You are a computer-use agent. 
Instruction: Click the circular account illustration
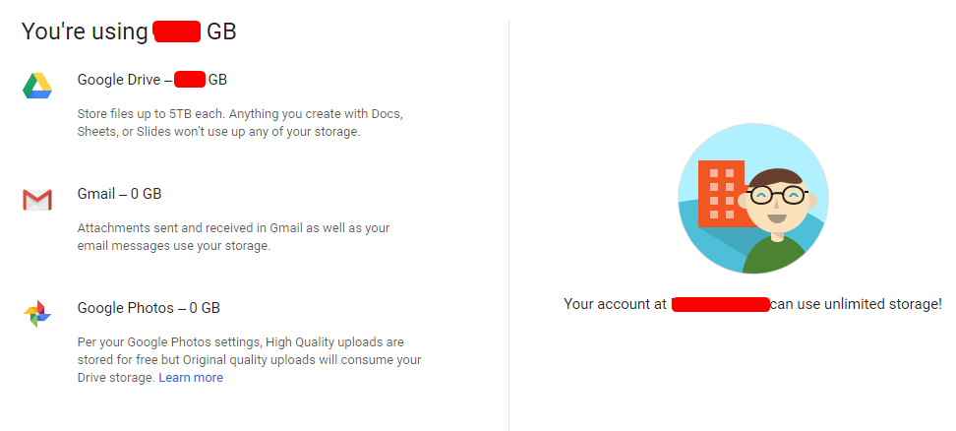752,198
